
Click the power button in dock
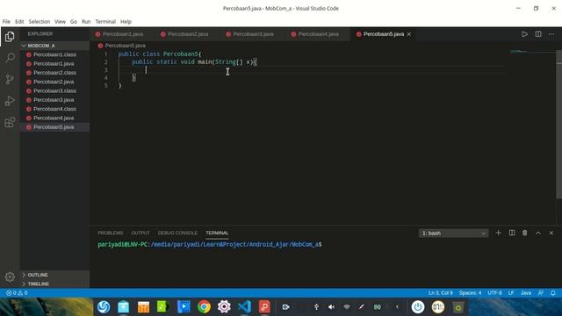(x=418, y=307)
